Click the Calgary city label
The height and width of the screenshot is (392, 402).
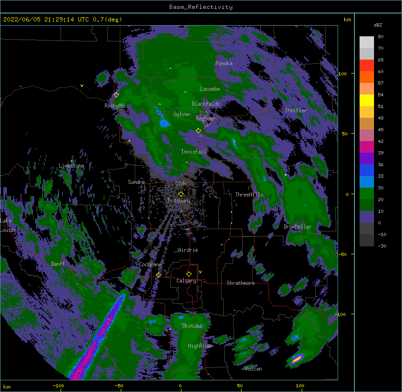click(186, 281)
